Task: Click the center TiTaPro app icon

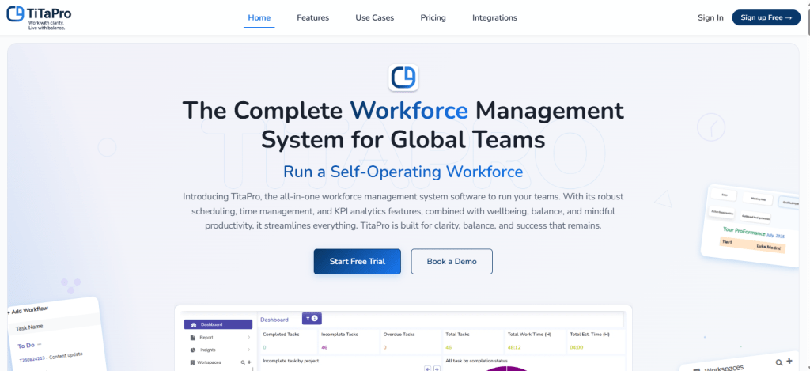Action: tap(403, 78)
